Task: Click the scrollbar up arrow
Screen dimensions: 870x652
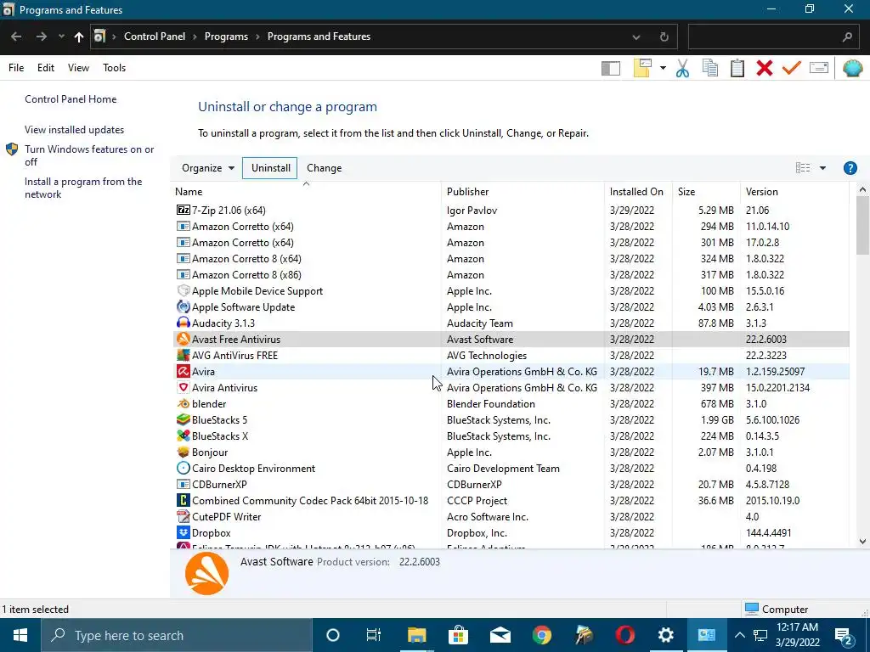Action: (862, 189)
